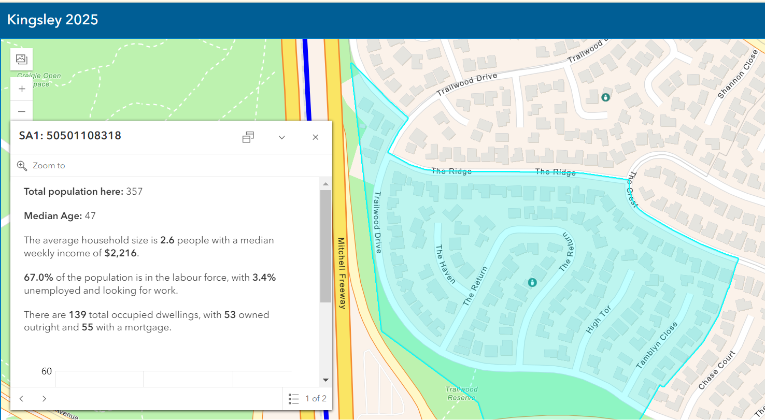
Task: Click the '139' occupied dwellings value
Action: [x=77, y=315]
